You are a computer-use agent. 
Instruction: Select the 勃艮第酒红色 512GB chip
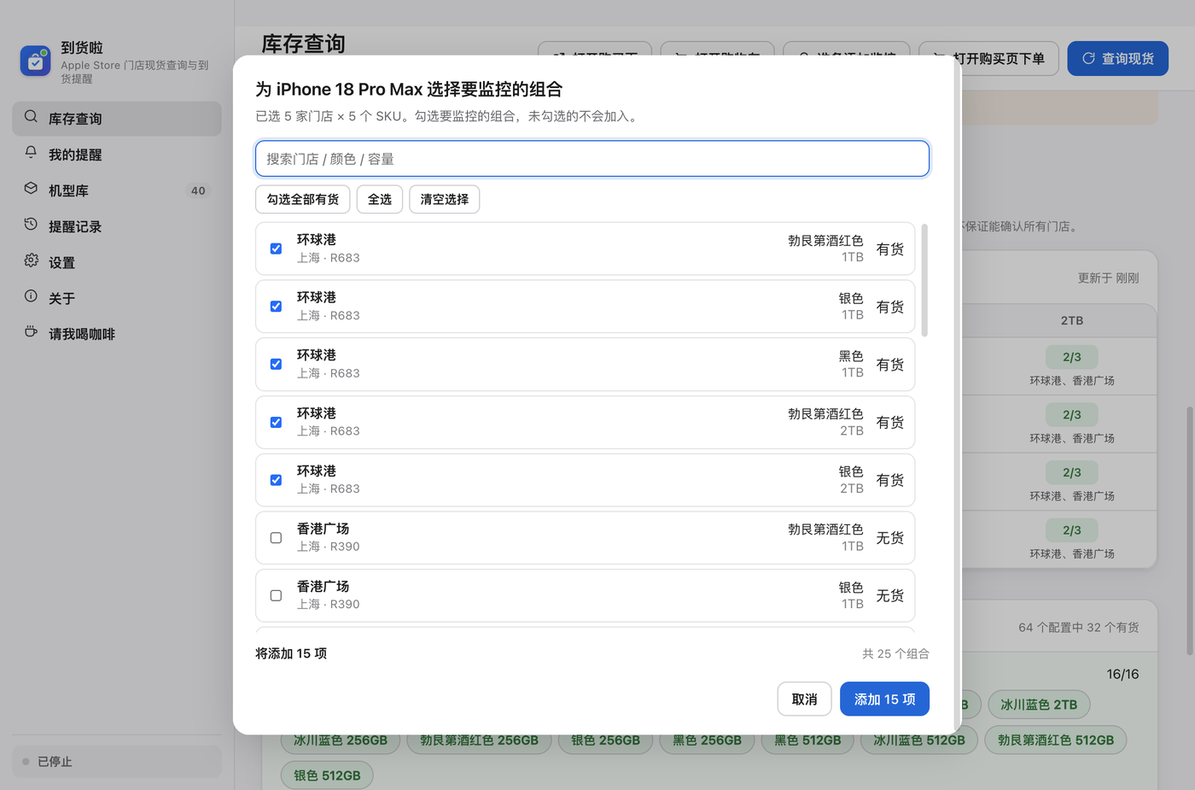[x=1056, y=740]
